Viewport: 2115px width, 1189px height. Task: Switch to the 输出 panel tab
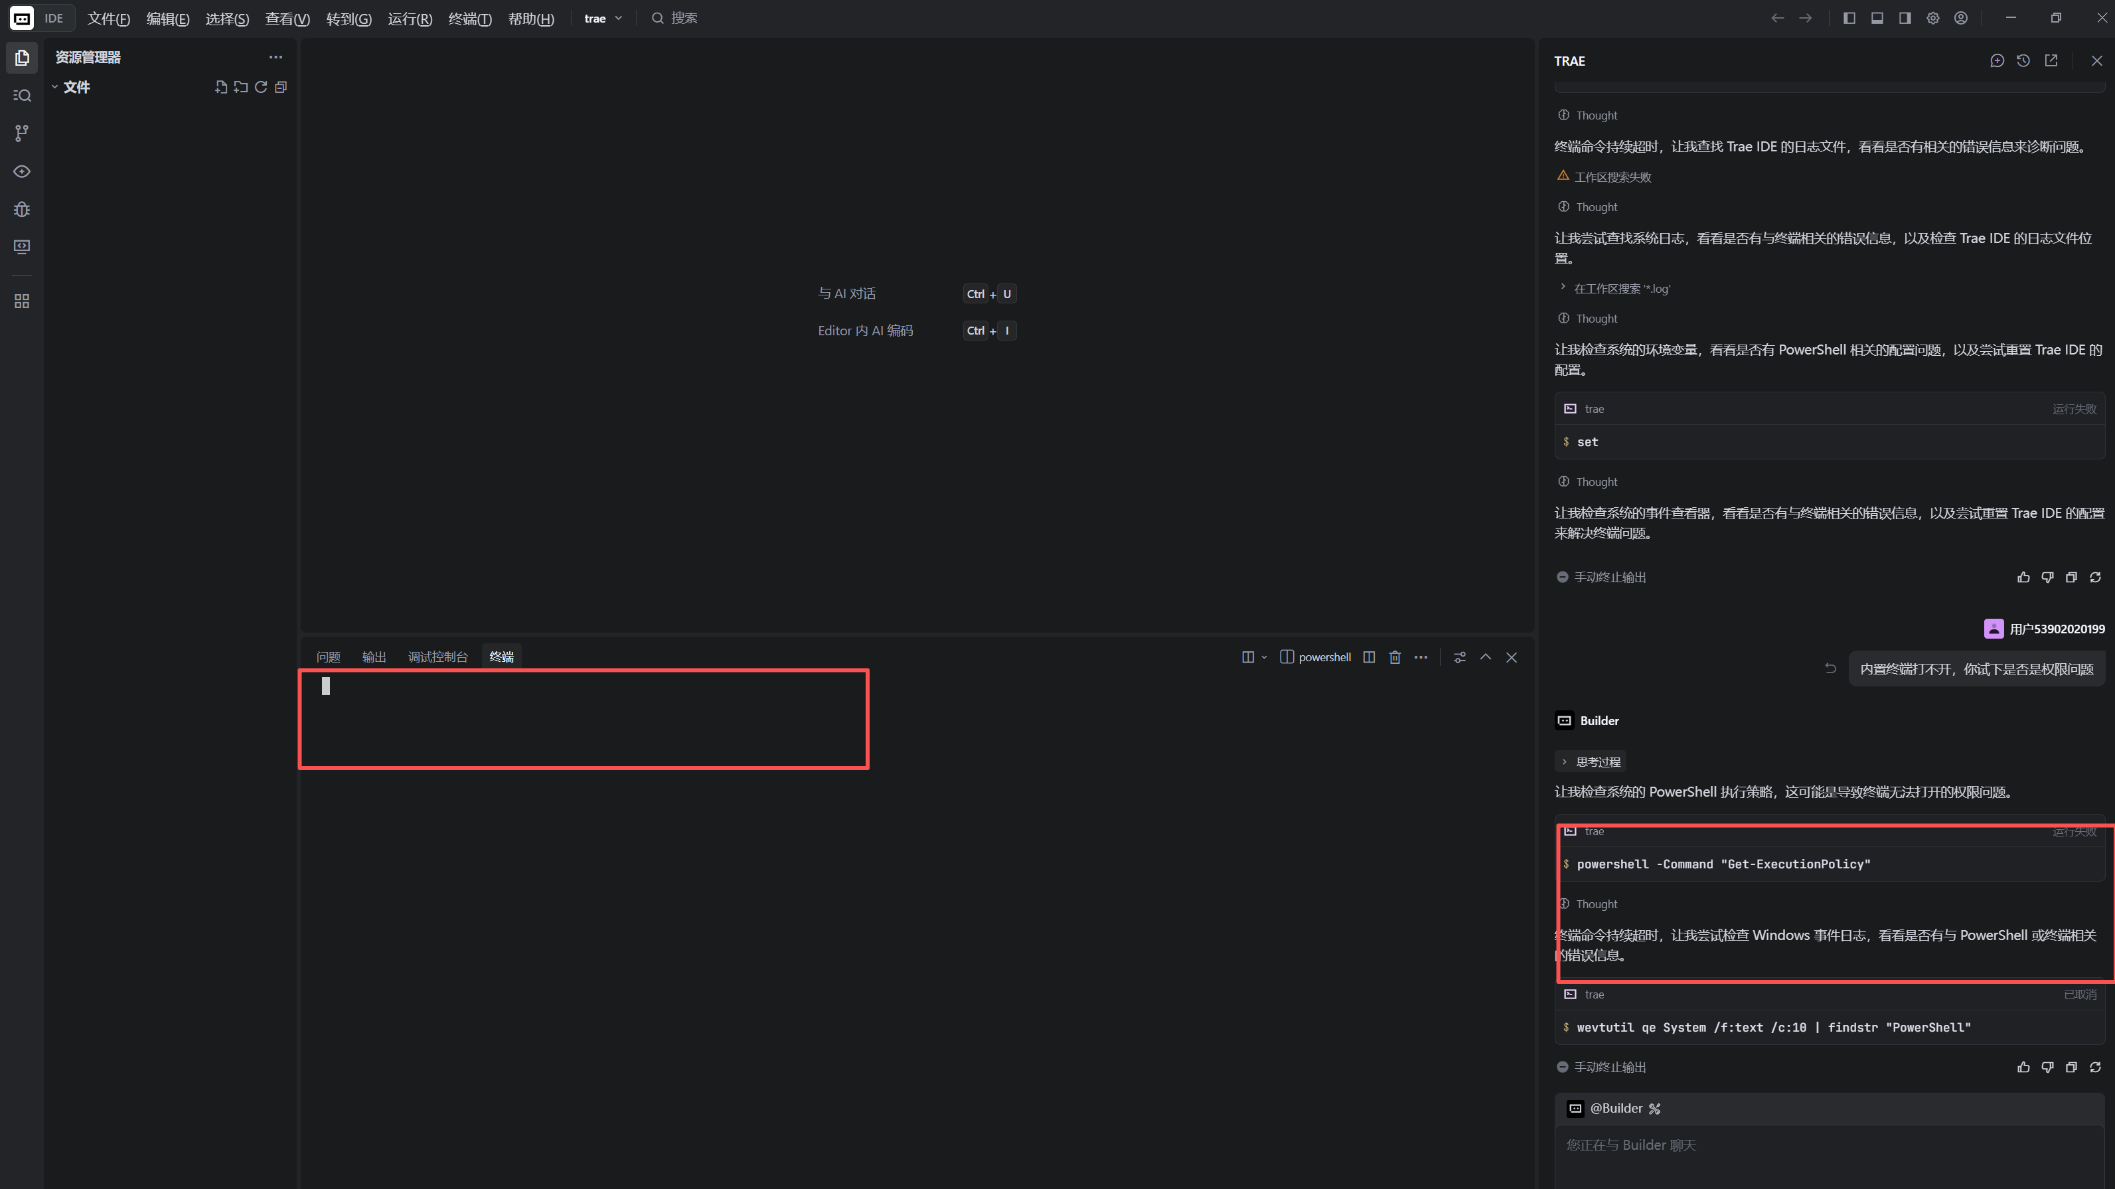374,657
